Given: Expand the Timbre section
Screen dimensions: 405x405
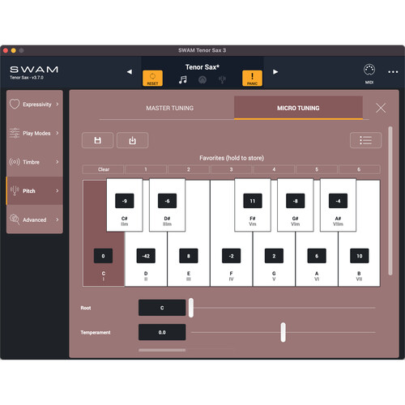Looking at the screenshot, I should pos(35,162).
